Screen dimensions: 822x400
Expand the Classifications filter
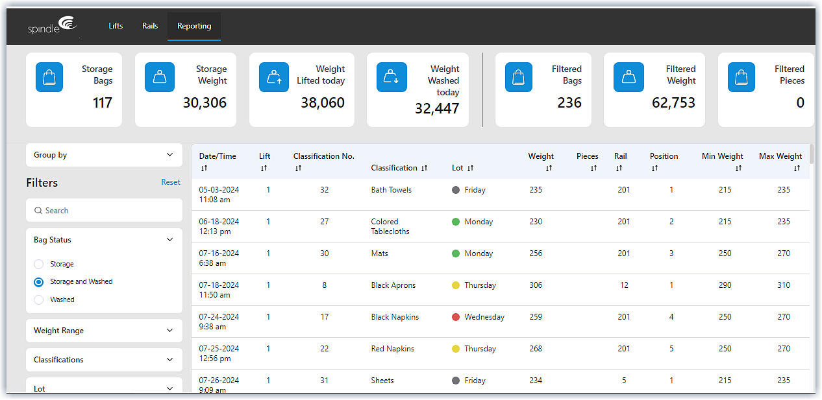tap(104, 360)
